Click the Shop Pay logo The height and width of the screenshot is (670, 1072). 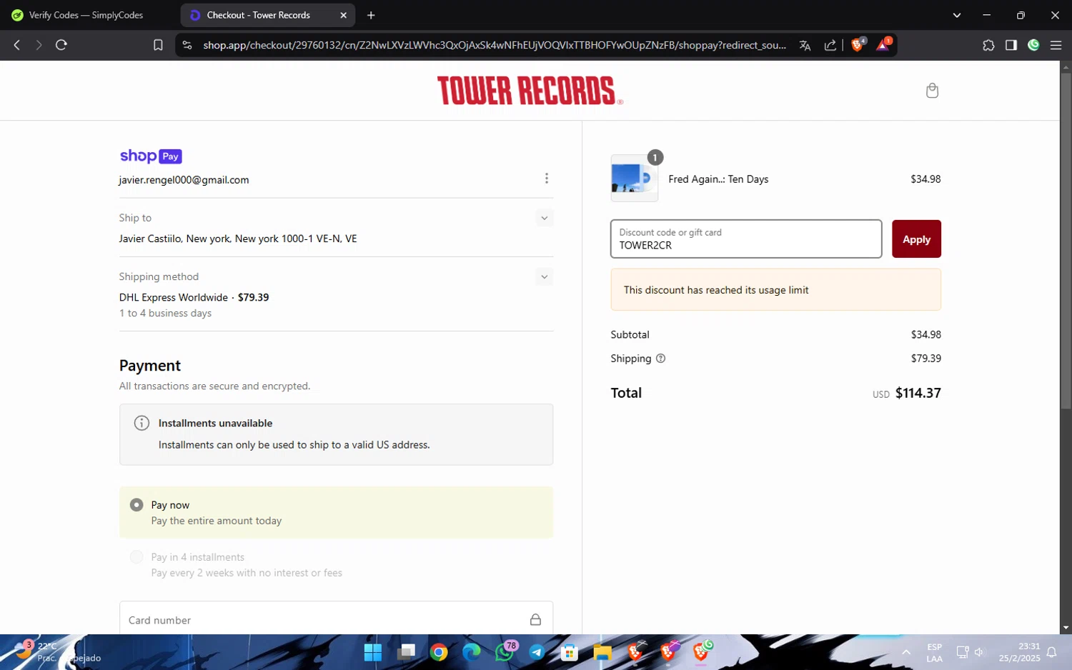pos(151,156)
